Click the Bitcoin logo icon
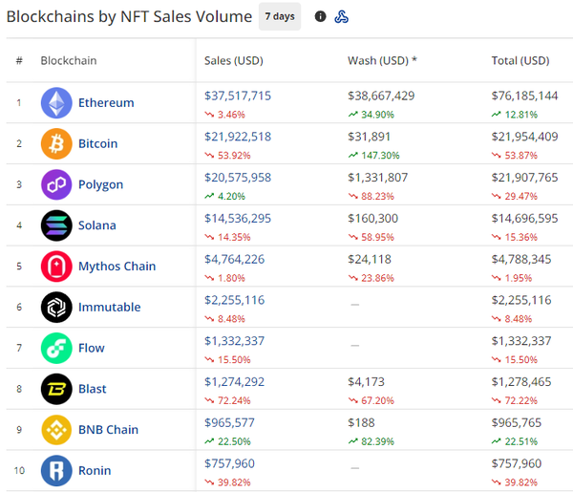573x492 pixels. [56, 143]
